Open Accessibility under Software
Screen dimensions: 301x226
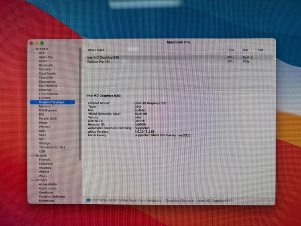click(x=48, y=184)
